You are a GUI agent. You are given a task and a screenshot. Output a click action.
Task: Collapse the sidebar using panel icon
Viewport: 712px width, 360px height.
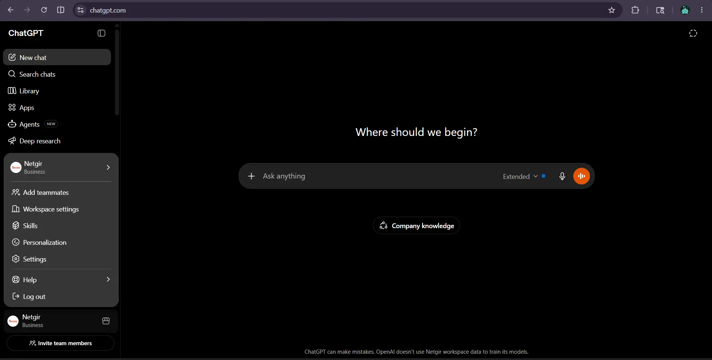[101, 33]
